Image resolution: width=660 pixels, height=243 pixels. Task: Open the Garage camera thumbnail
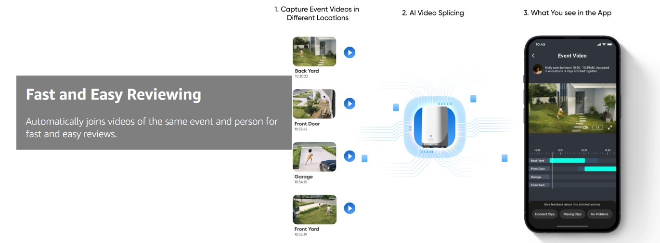coord(314,156)
